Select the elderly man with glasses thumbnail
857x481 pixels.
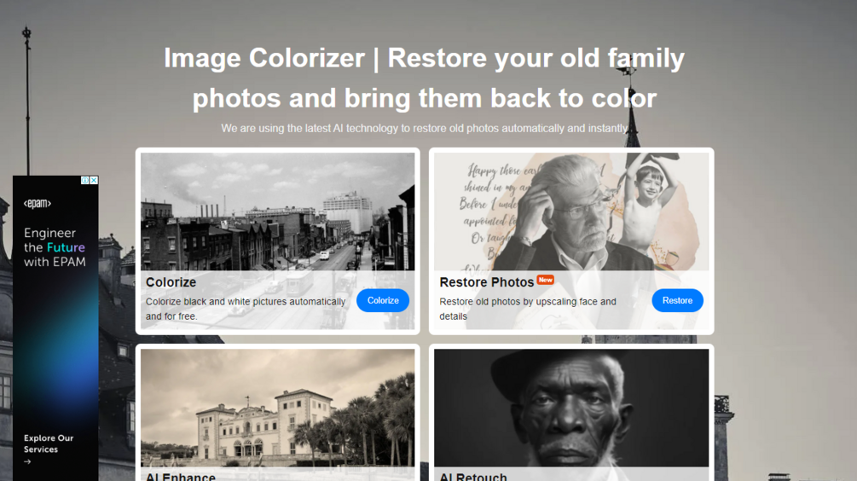tap(571, 212)
